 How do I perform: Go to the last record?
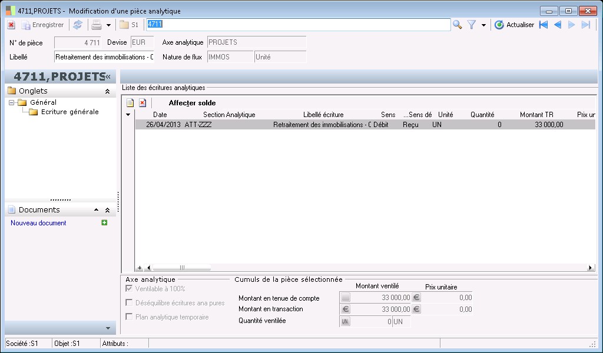click(586, 25)
